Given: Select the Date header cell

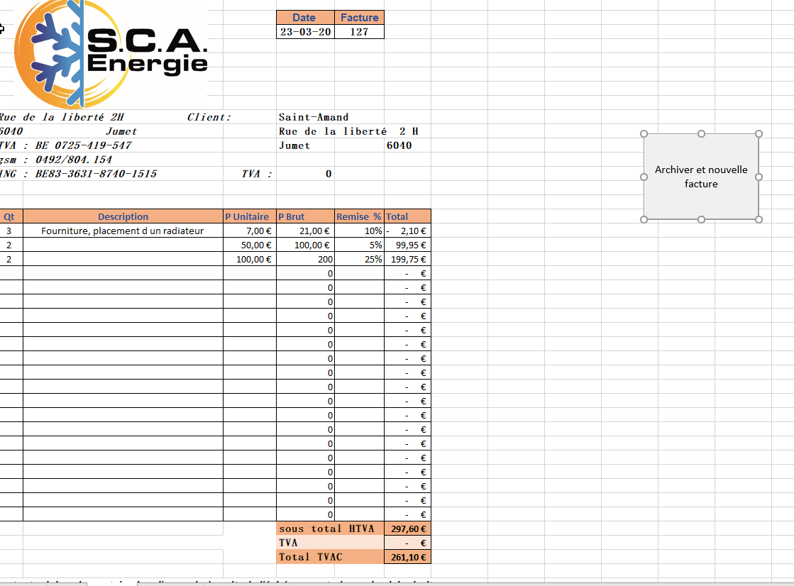Looking at the screenshot, I should pos(305,18).
